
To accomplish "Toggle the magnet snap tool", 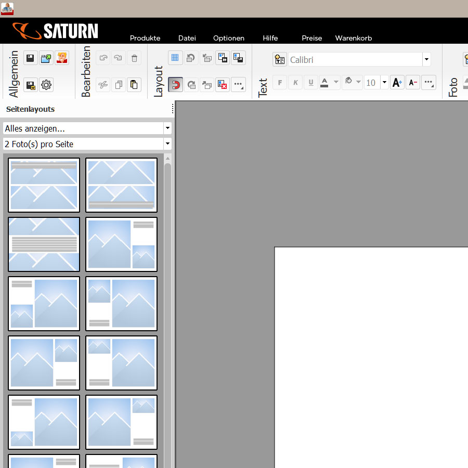I will (x=175, y=85).
